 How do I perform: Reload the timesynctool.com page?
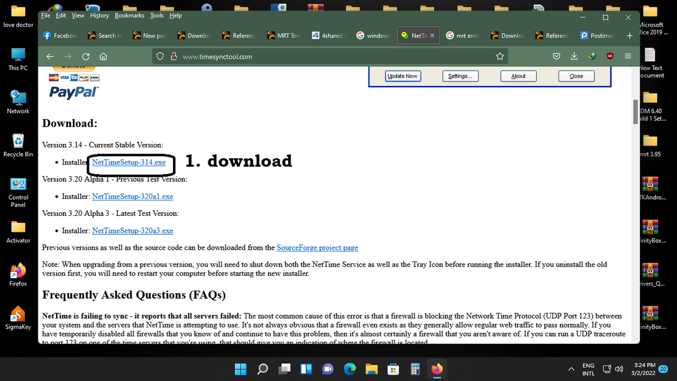86,56
